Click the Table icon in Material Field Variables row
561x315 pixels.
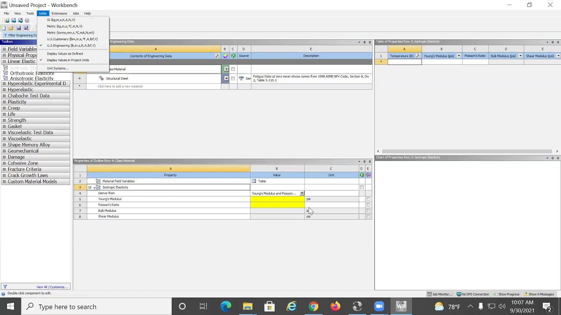tap(254, 181)
